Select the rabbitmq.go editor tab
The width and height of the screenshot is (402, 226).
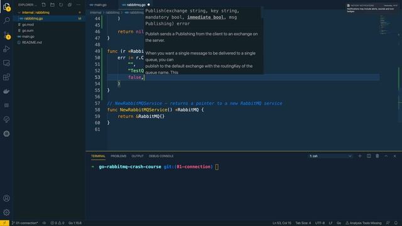136,5
